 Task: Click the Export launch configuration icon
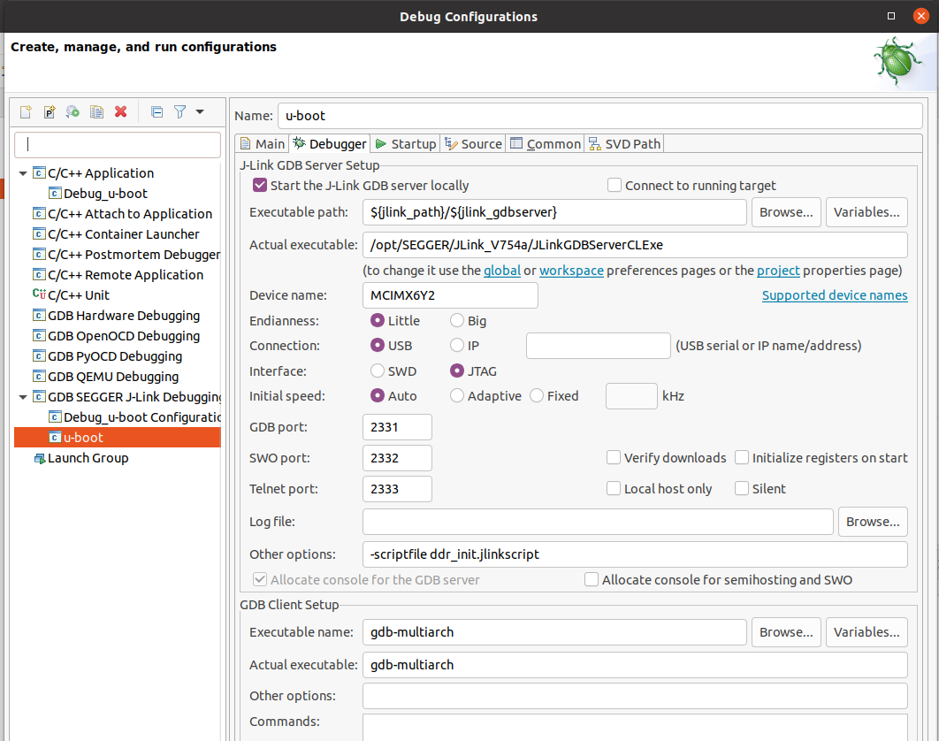pyautogui.click(x=73, y=112)
